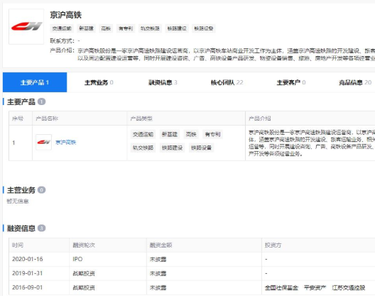Open investor 平安资产
The image size is (375, 298).
pos(315,287)
